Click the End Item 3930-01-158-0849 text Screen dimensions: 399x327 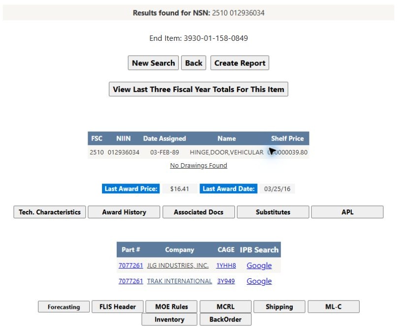(199, 38)
